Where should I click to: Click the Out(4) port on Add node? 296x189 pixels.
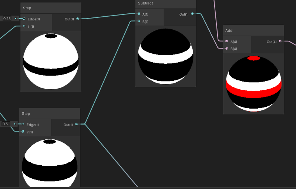(x=280, y=41)
